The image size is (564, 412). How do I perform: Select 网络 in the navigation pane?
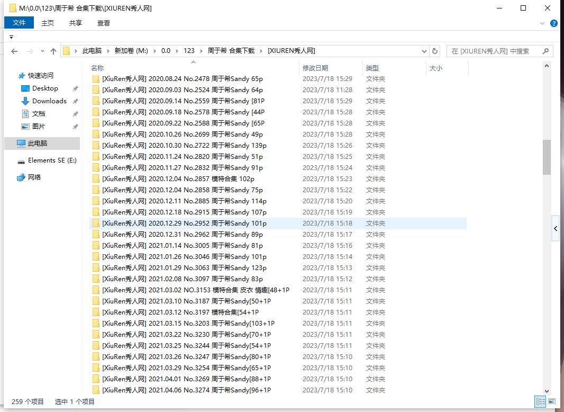(34, 177)
